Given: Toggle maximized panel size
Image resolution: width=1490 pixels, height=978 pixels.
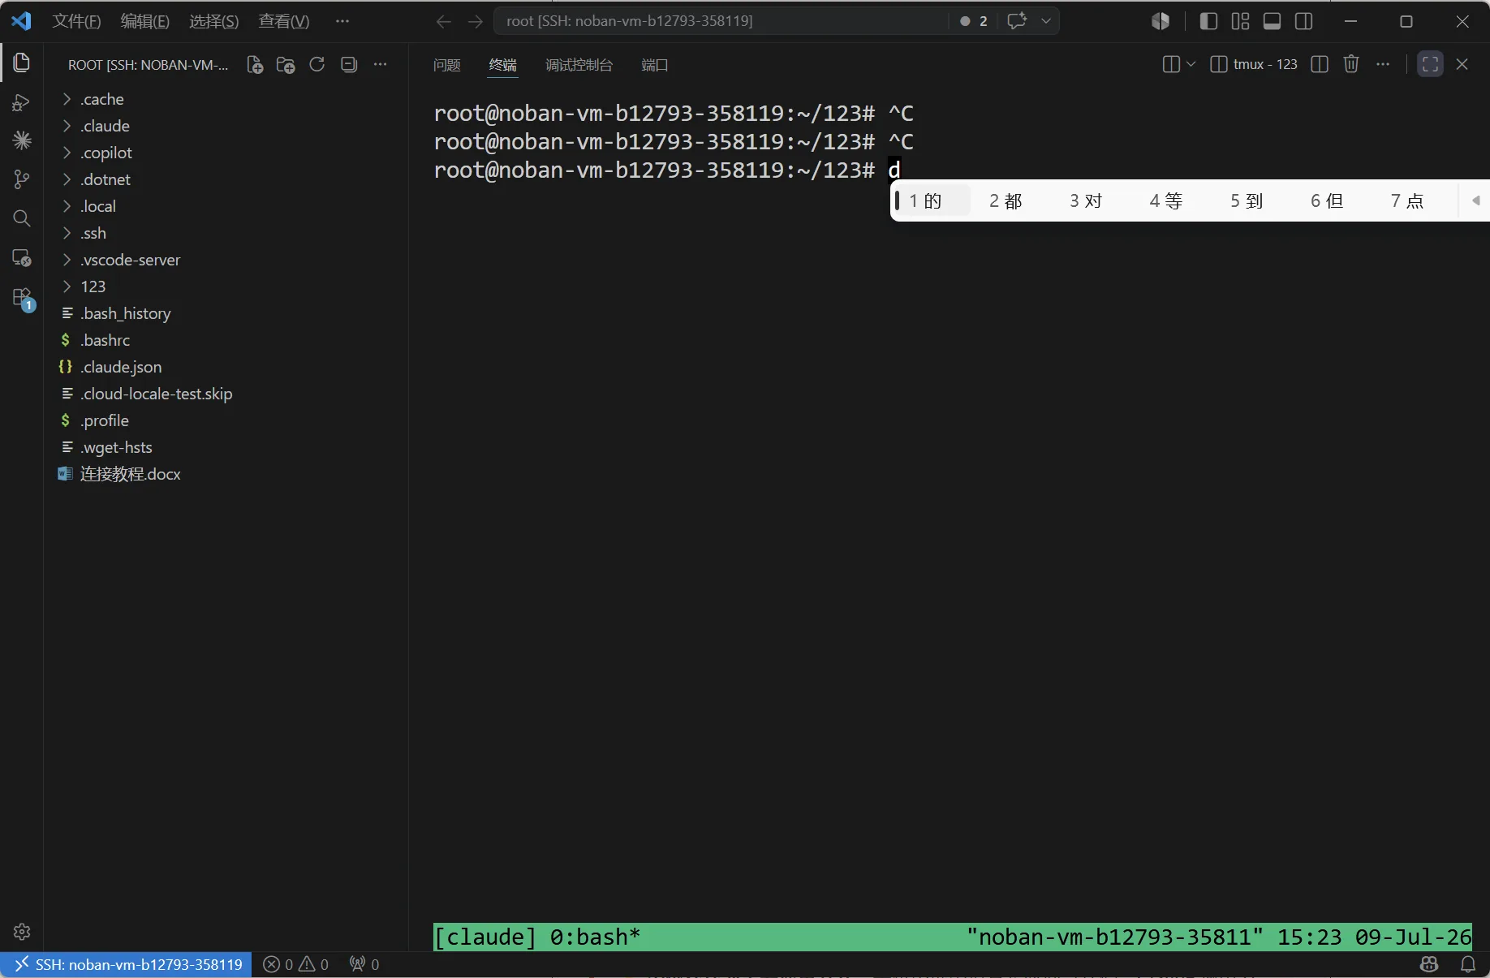Looking at the screenshot, I should pos(1430,64).
